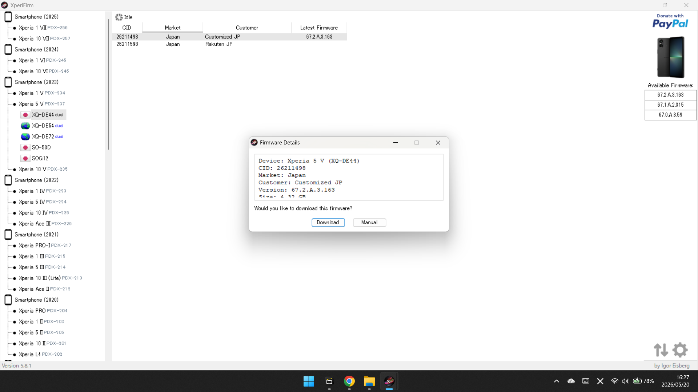Select the SOG12 Japan flag item
The width and height of the screenshot is (698, 392).
[x=35, y=158]
